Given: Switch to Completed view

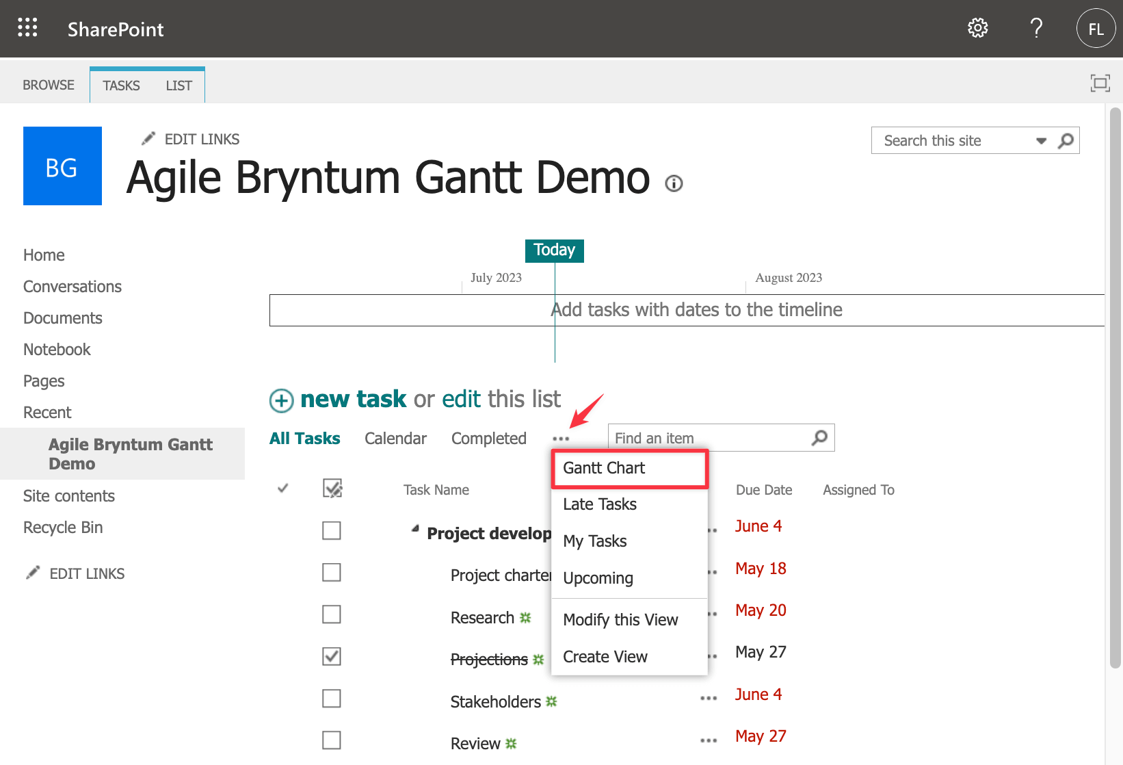Looking at the screenshot, I should pos(489,439).
